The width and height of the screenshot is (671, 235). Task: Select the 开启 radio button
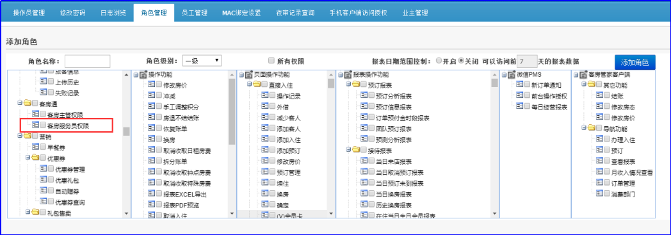pyautogui.click(x=439, y=60)
